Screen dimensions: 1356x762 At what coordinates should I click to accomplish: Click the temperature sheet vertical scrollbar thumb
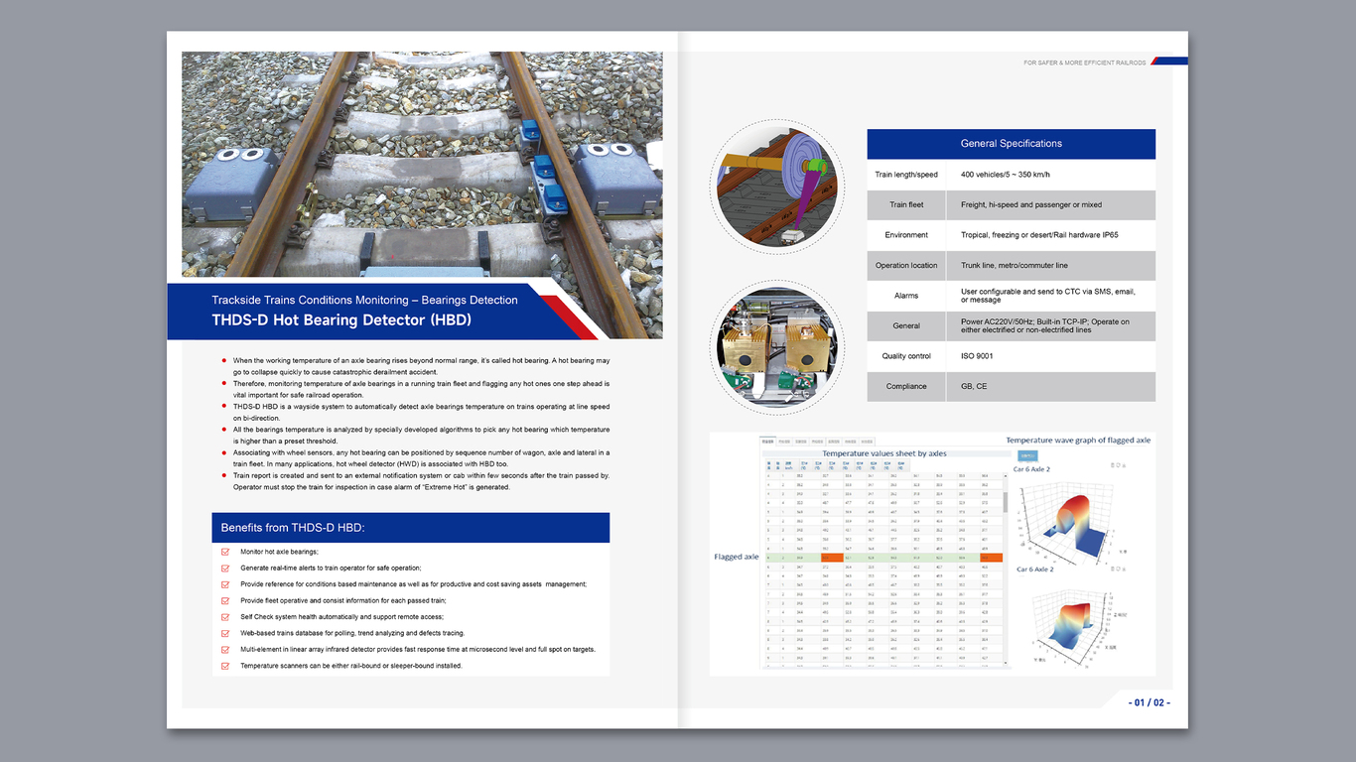tap(1007, 501)
